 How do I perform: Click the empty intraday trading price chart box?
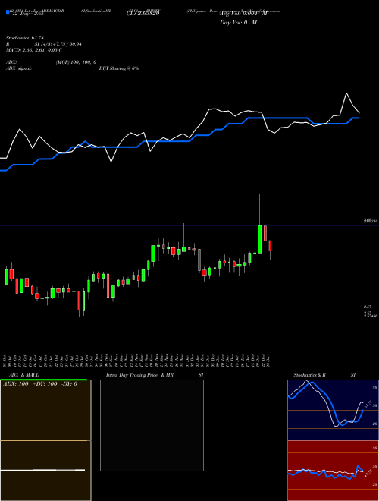coord(152,425)
